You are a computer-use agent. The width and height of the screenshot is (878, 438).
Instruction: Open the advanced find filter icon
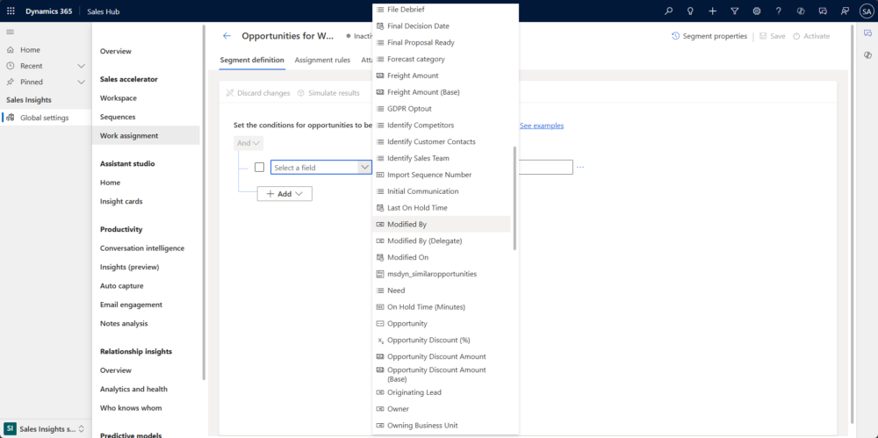coord(734,11)
